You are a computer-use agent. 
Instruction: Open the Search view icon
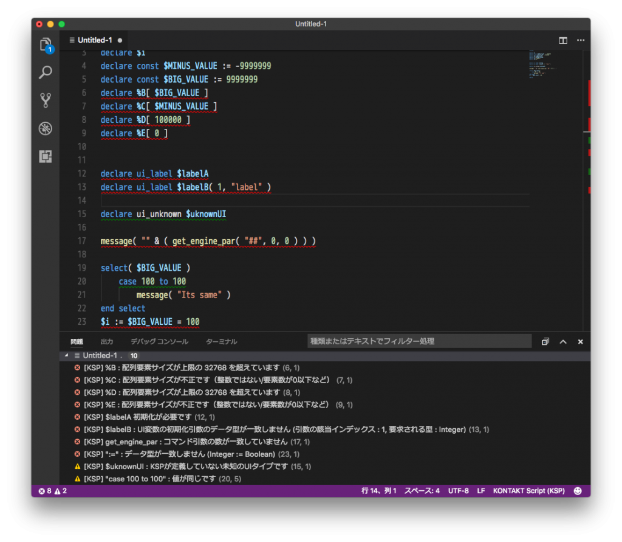tap(46, 72)
